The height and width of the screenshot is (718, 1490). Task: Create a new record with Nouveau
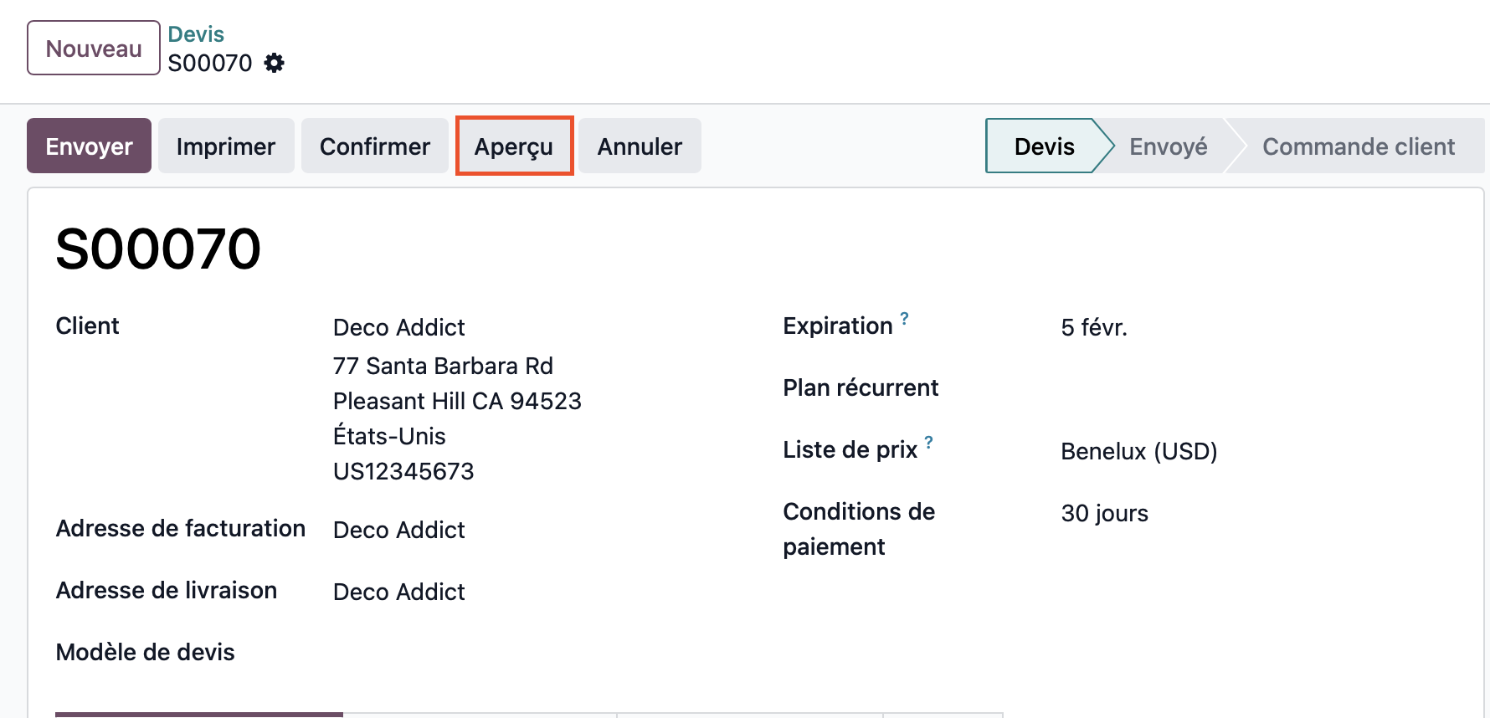tap(94, 49)
